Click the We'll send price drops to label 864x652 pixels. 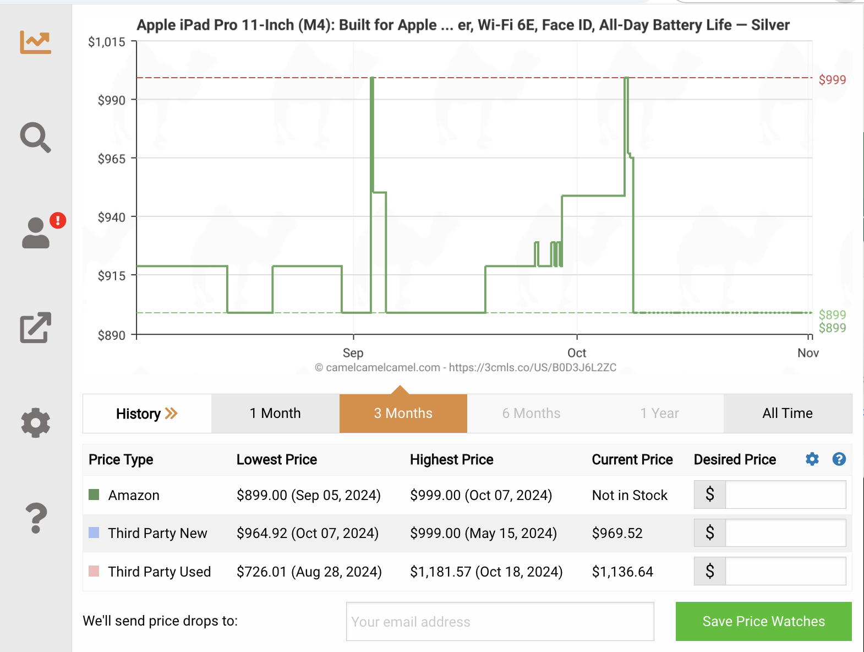point(160,621)
